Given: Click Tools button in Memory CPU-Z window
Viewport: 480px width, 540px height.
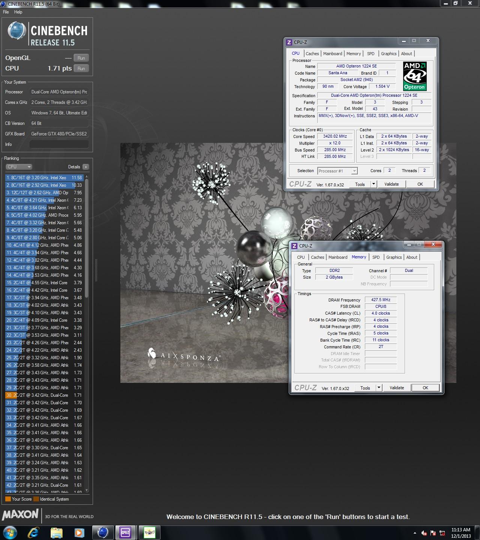Looking at the screenshot, I should click(x=365, y=388).
